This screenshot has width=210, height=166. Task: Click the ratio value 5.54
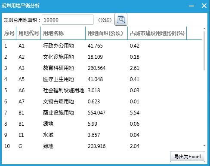[135, 113]
